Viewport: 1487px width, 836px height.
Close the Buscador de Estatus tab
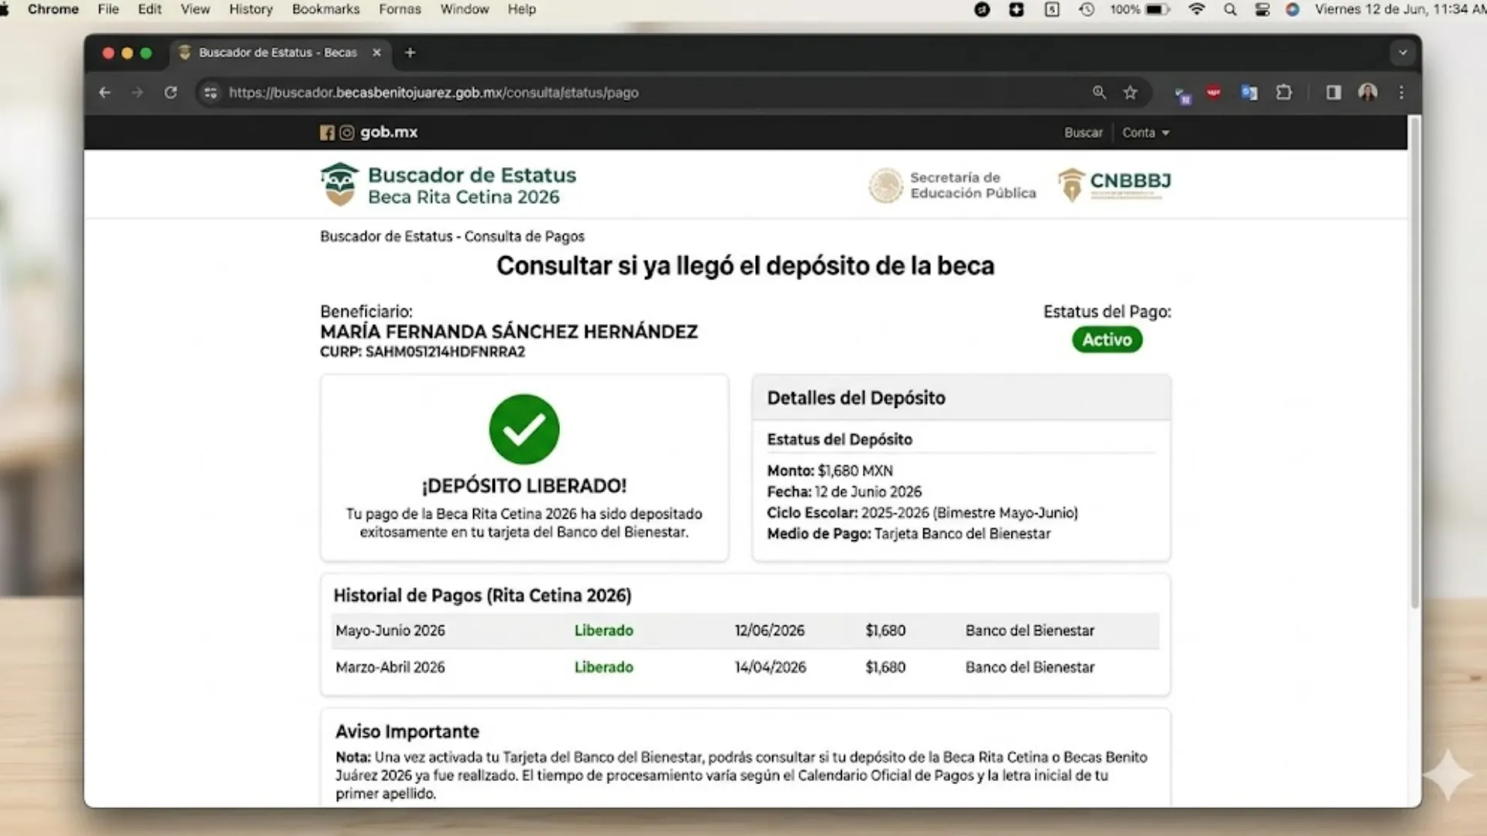pos(376,53)
